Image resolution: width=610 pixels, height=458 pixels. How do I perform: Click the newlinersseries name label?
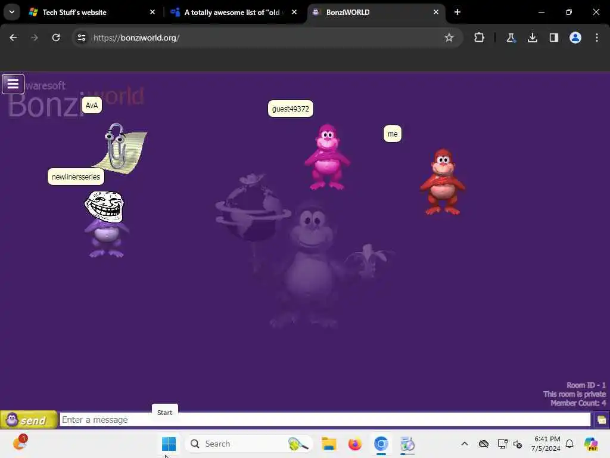point(76,177)
